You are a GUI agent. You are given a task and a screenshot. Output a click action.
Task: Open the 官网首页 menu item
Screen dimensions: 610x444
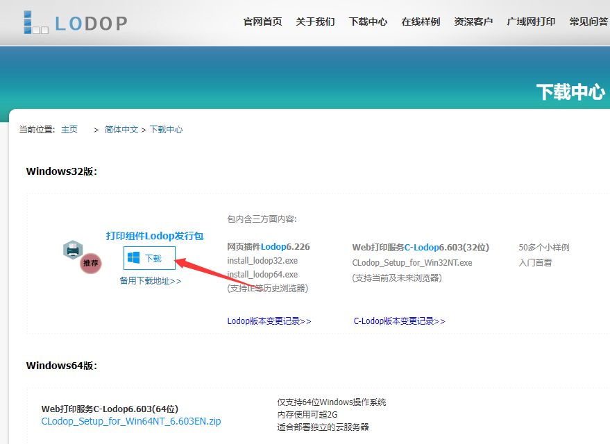tap(262, 22)
